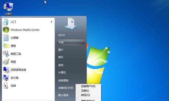Click the 入门 Getting Started icon
Viewport: 169px width, 101px height.
(x=6, y=22)
